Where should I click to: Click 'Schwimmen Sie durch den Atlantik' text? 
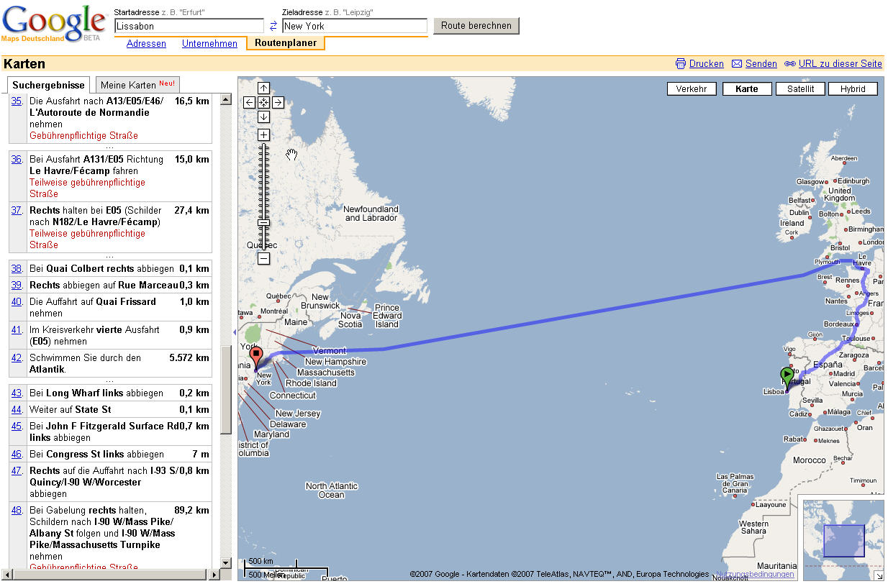(85, 364)
